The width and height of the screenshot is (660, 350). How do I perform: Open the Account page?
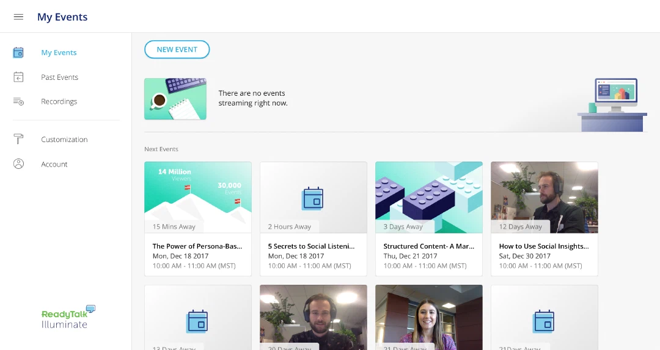tap(54, 164)
